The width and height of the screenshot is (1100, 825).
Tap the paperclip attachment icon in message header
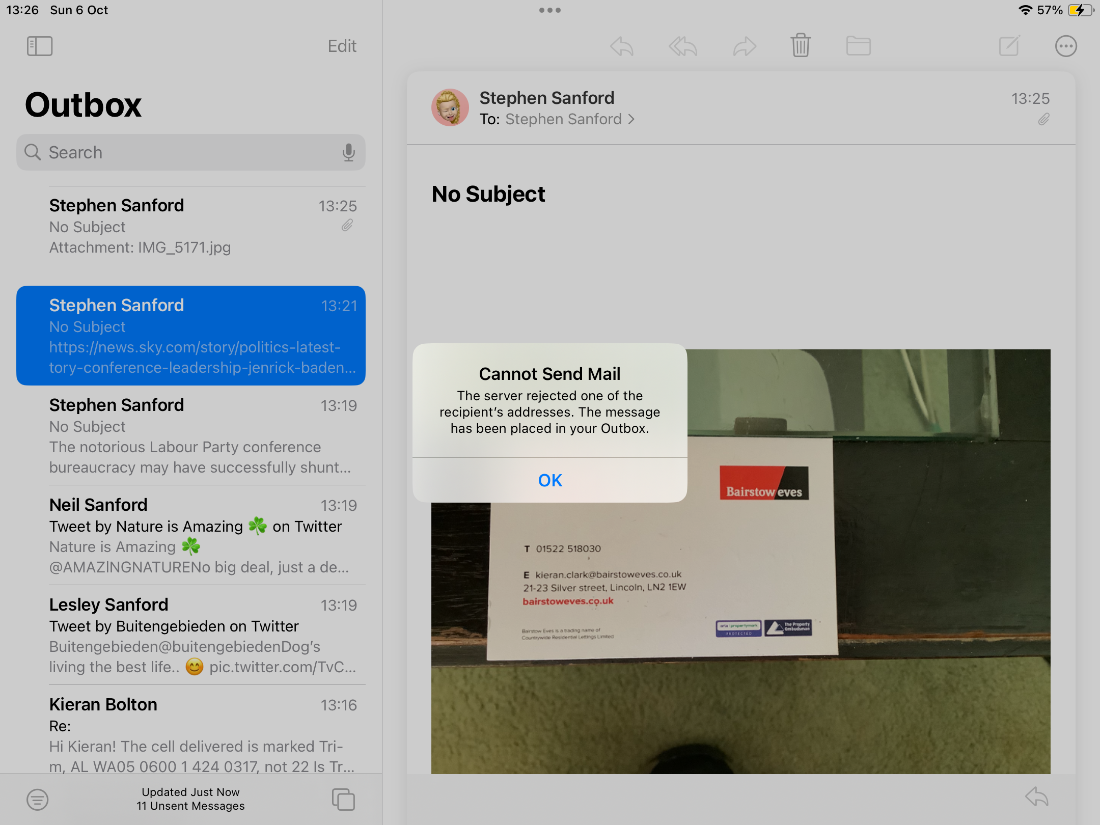coord(1044,120)
